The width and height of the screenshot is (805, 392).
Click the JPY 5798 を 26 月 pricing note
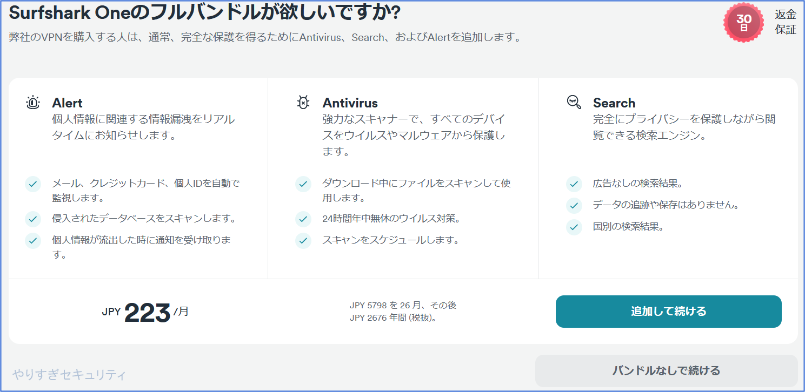403,305
